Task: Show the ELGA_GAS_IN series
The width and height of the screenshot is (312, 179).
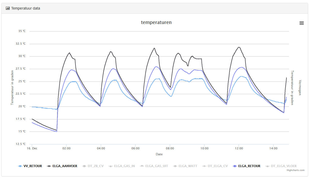Action: (x=124, y=166)
